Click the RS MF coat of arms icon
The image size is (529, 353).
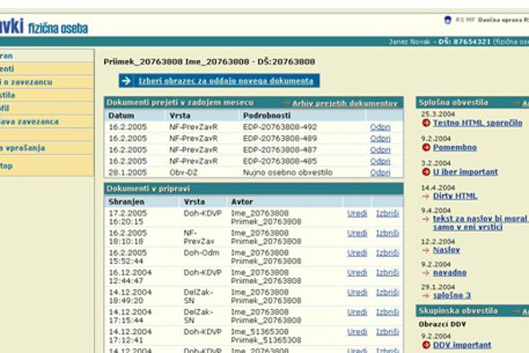click(x=447, y=20)
